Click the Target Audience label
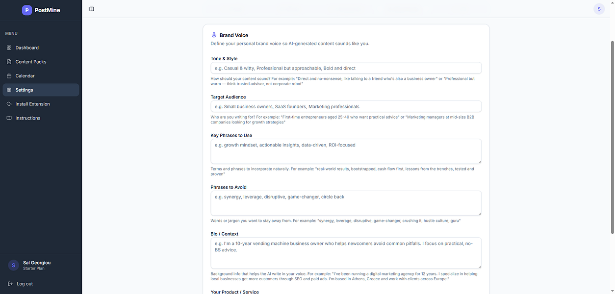615x294 pixels. (x=229, y=97)
